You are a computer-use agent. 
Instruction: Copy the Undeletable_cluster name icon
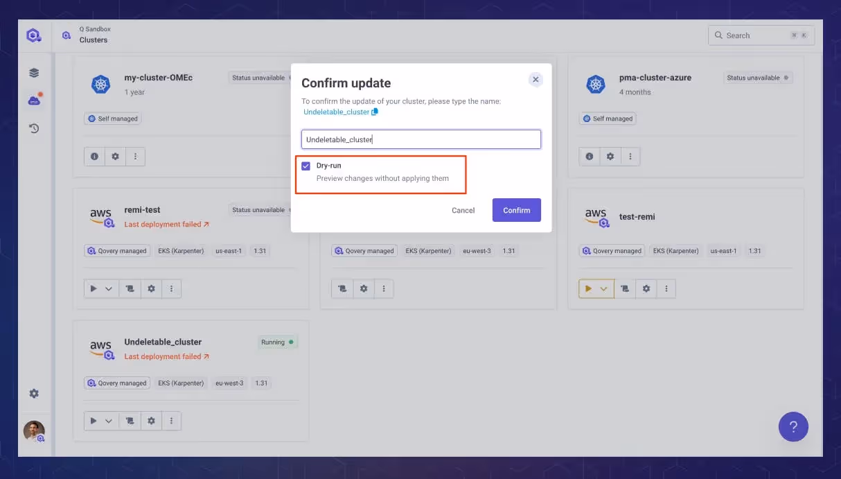[x=375, y=112]
